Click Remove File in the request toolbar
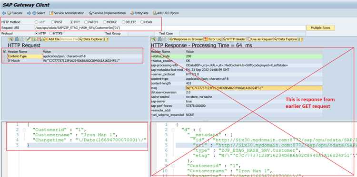 pos(69,39)
